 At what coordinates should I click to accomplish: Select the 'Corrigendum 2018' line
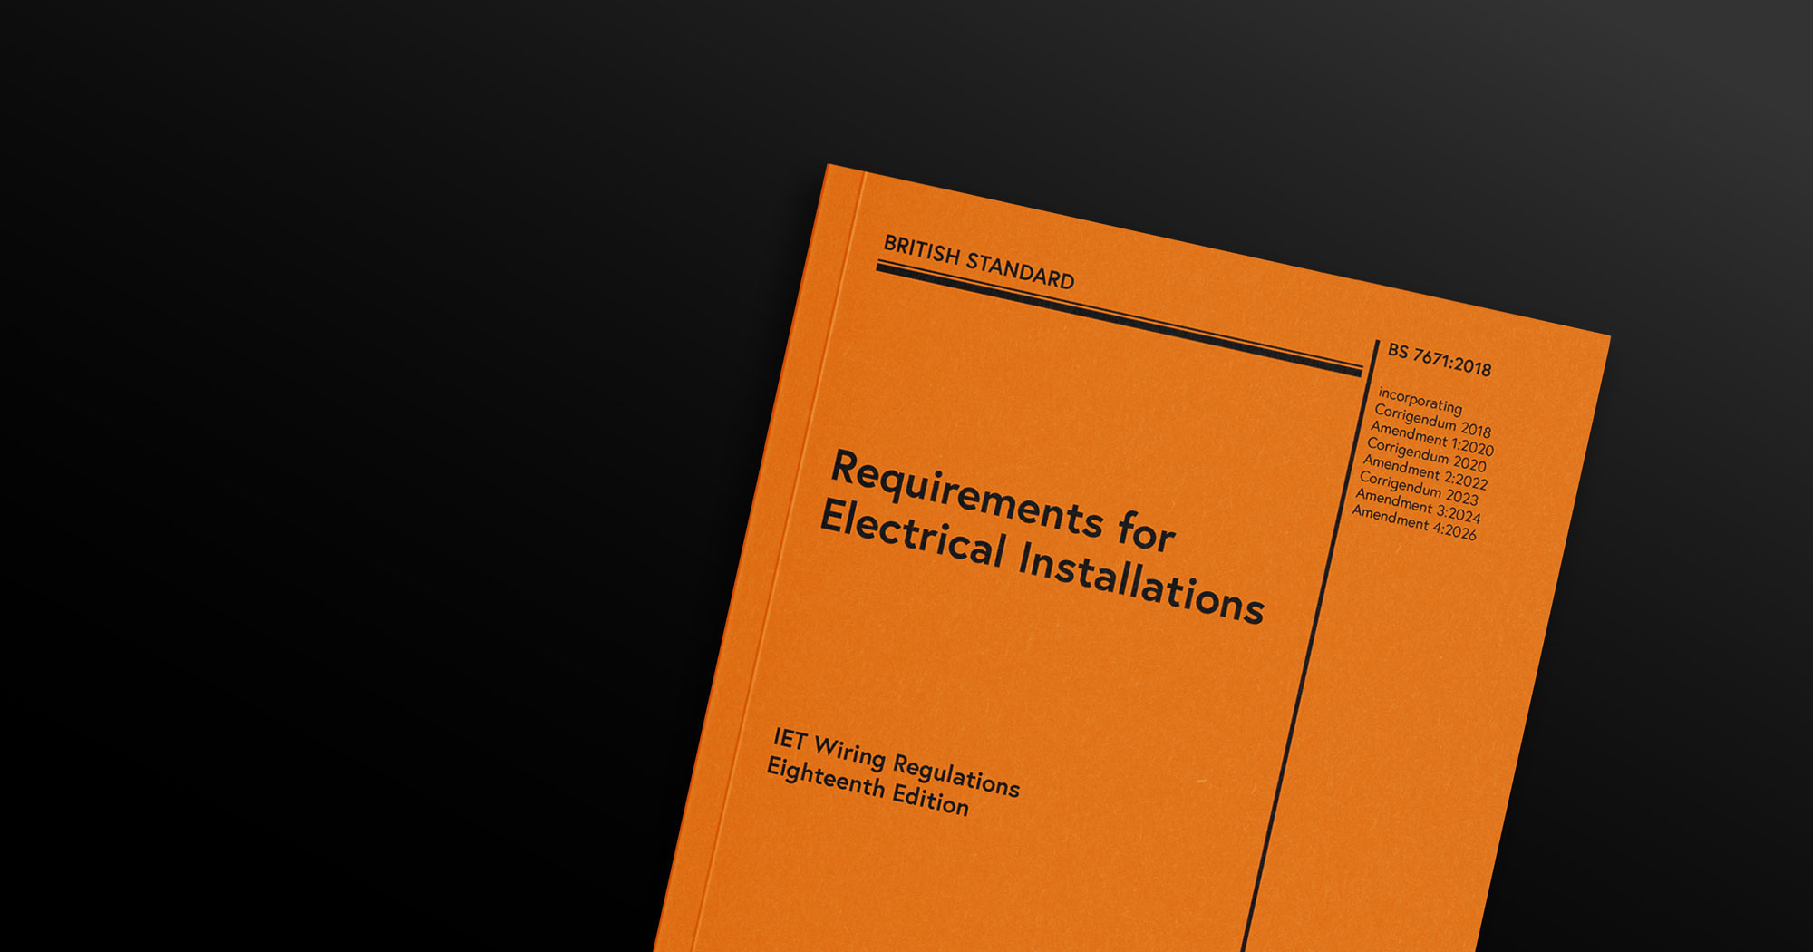(1432, 420)
